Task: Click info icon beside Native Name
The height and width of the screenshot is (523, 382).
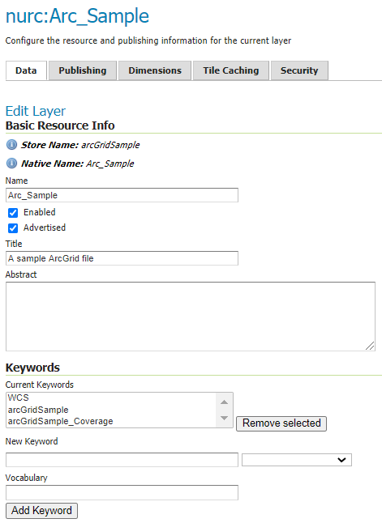Action: point(11,164)
